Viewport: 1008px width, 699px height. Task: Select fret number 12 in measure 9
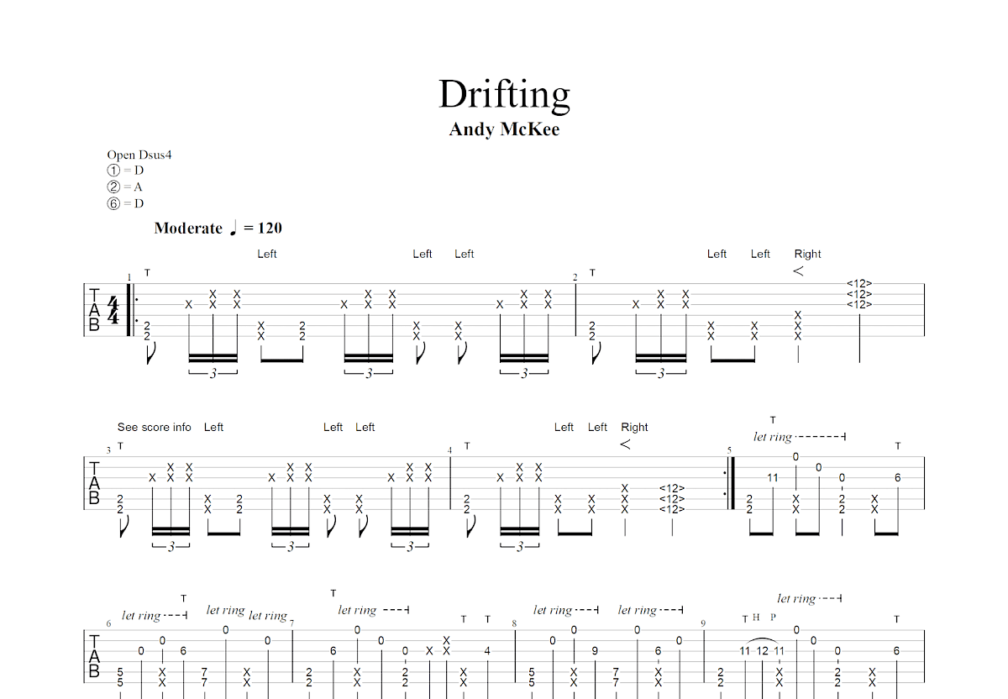click(763, 650)
